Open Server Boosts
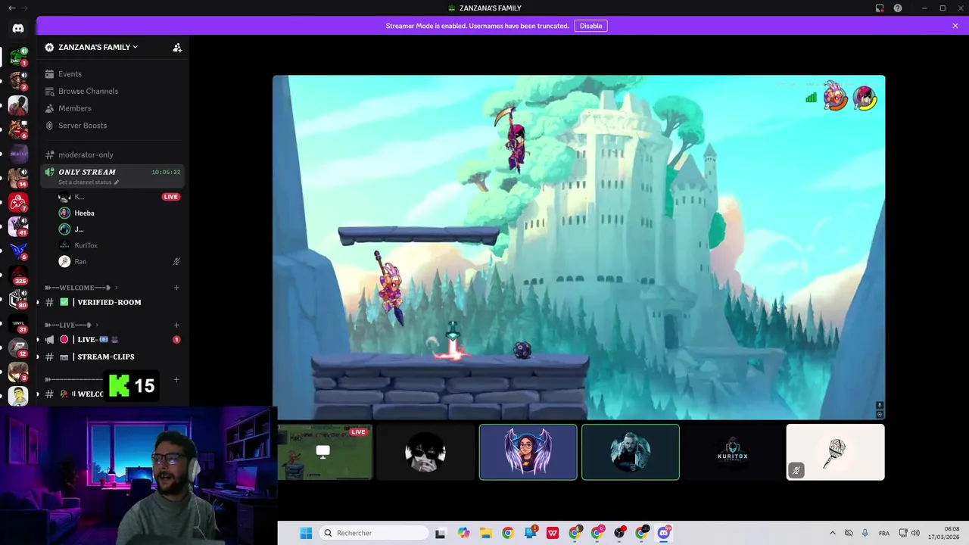 (112, 126)
